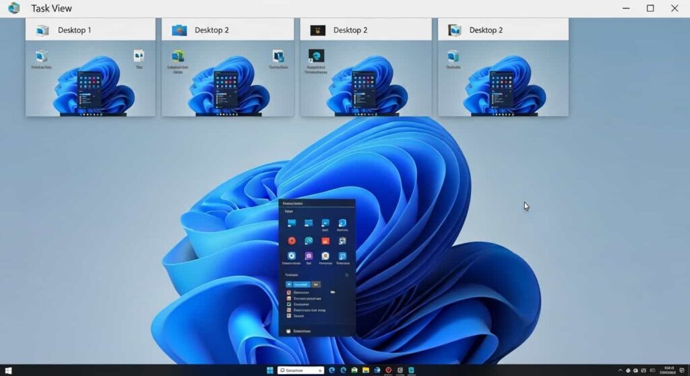Open the first document in Start menu recommended list
Image resolution: width=690 pixels, height=376 pixels.
(x=297, y=293)
